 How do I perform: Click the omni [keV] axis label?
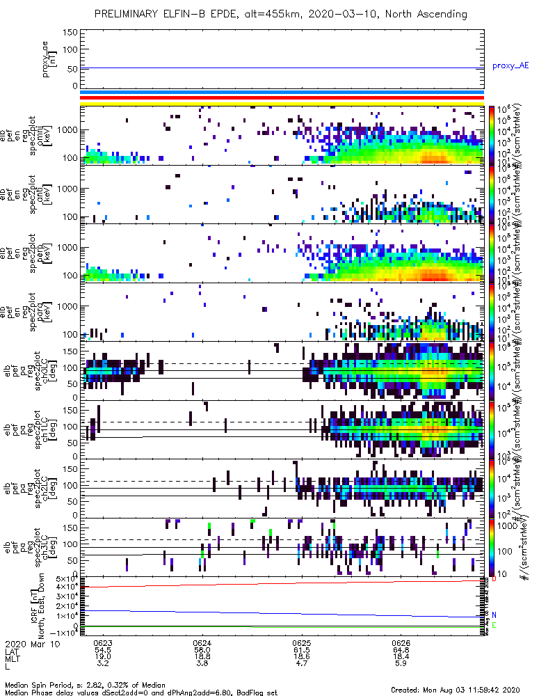tap(45, 136)
